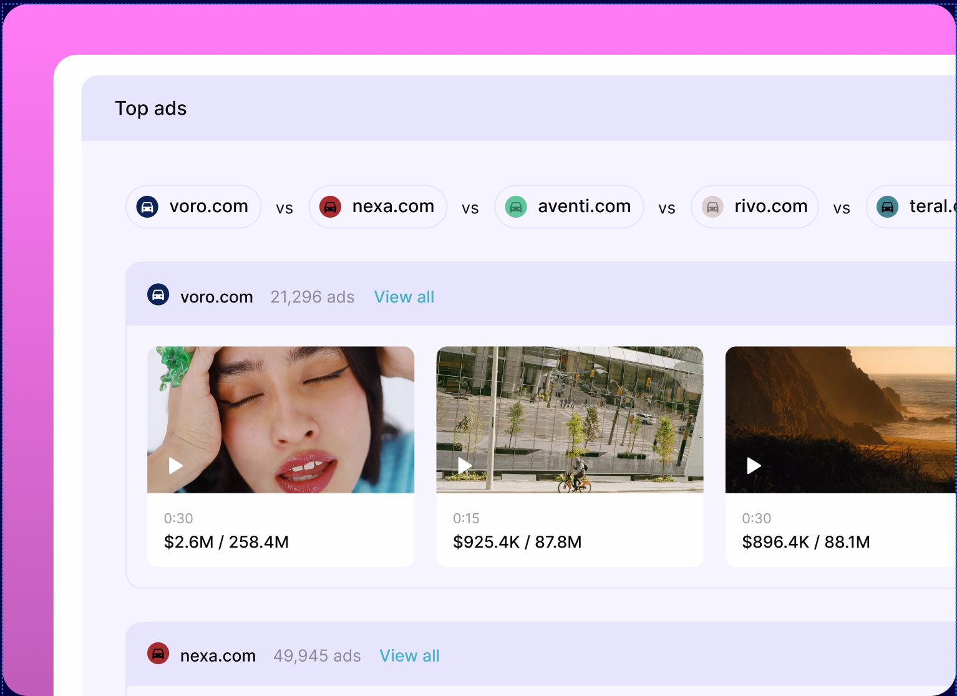Select the voro.com comparison chip

pyautogui.click(x=193, y=206)
